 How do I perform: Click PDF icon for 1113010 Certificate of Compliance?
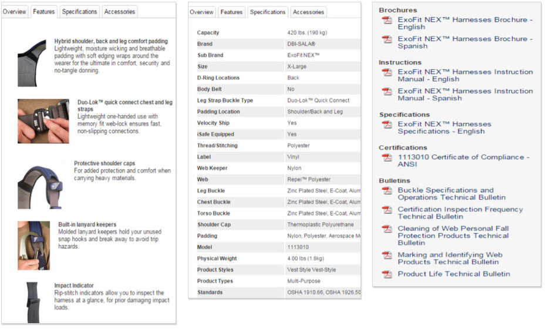click(x=387, y=158)
